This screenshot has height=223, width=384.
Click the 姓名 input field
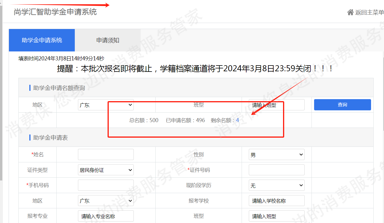point(106,155)
